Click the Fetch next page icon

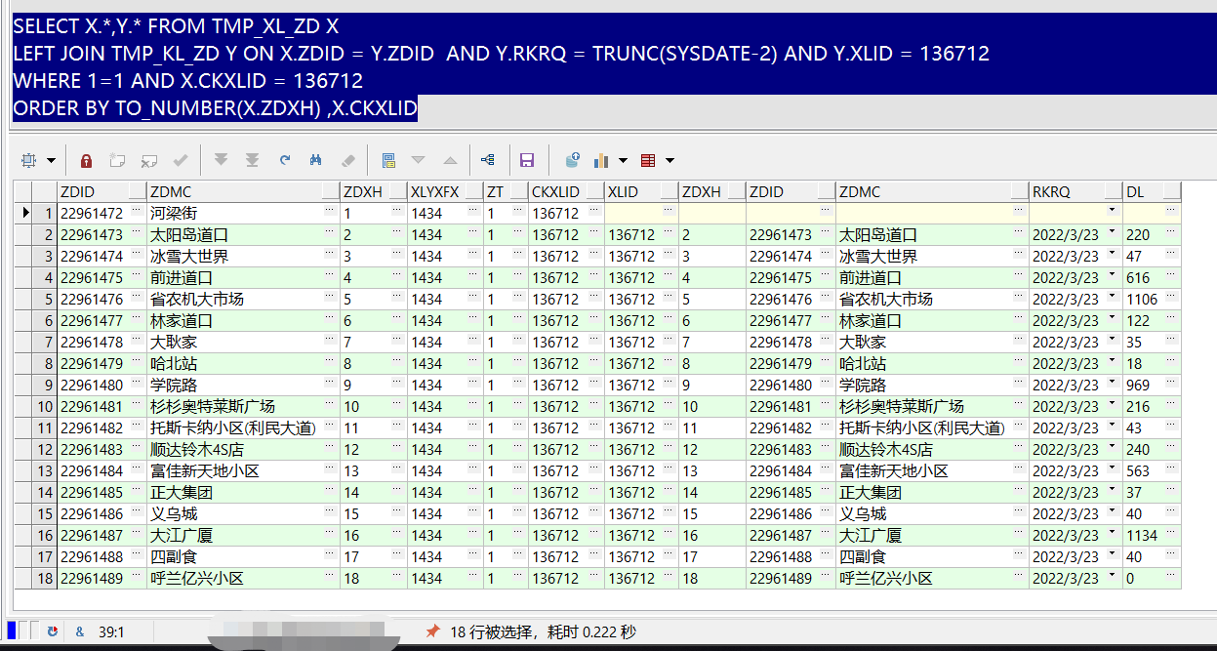pyautogui.click(x=221, y=160)
